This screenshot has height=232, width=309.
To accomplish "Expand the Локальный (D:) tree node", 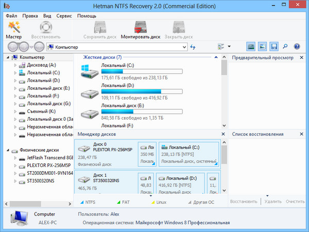I will pos(15,80).
